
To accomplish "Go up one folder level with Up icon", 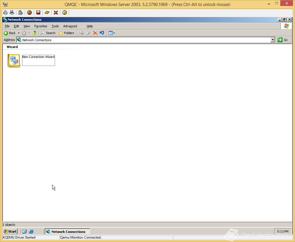I will (x=34, y=33).
